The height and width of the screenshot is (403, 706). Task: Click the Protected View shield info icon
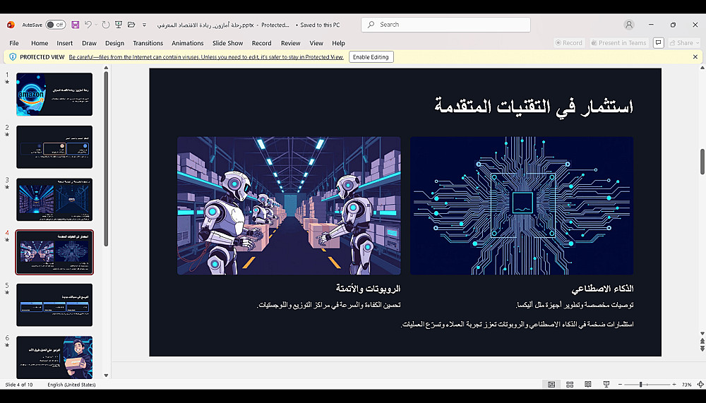[x=13, y=56]
